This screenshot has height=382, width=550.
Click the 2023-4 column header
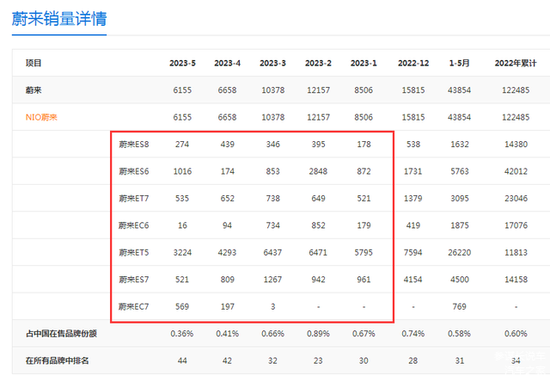pyautogui.click(x=227, y=64)
